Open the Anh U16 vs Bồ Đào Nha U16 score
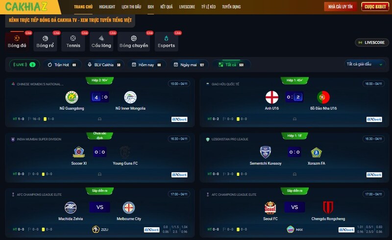The width and height of the screenshot is (392, 240). 294,97
